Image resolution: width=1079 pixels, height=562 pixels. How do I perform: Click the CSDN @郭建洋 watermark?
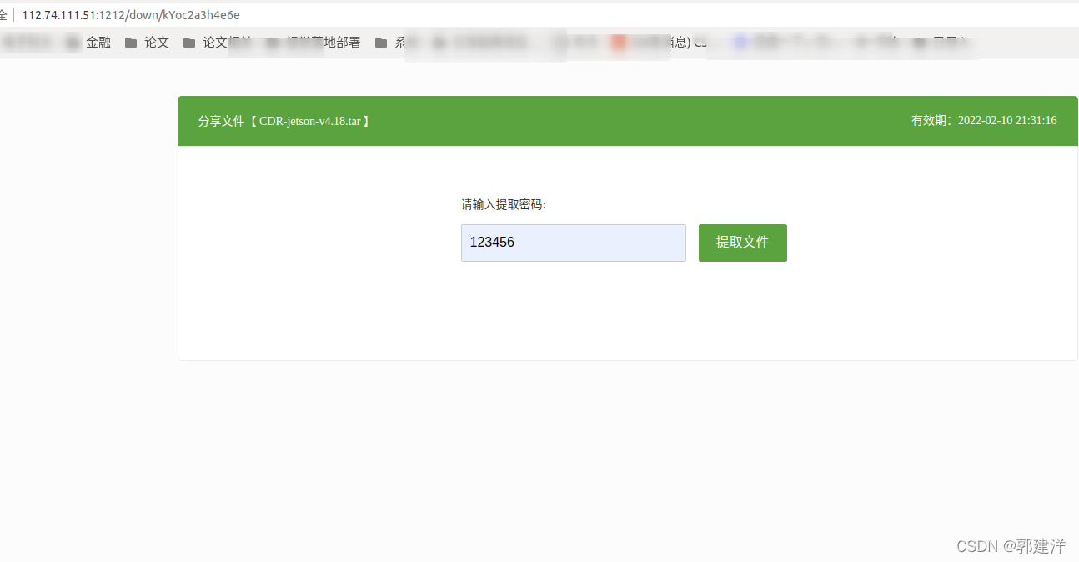pos(1013,546)
